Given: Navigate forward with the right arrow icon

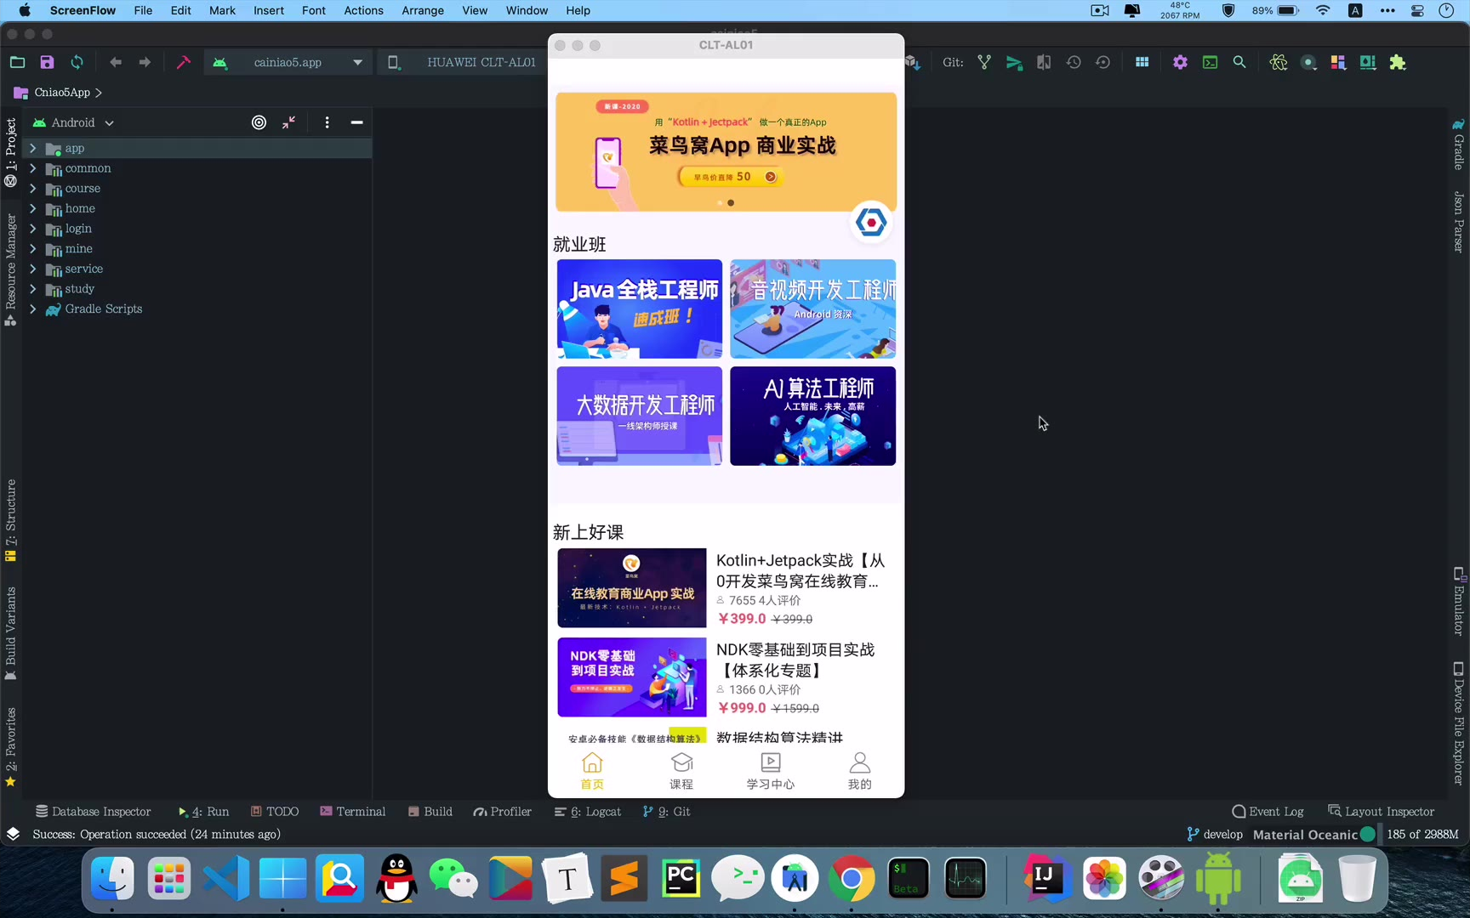Looking at the screenshot, I should (145, 62).
